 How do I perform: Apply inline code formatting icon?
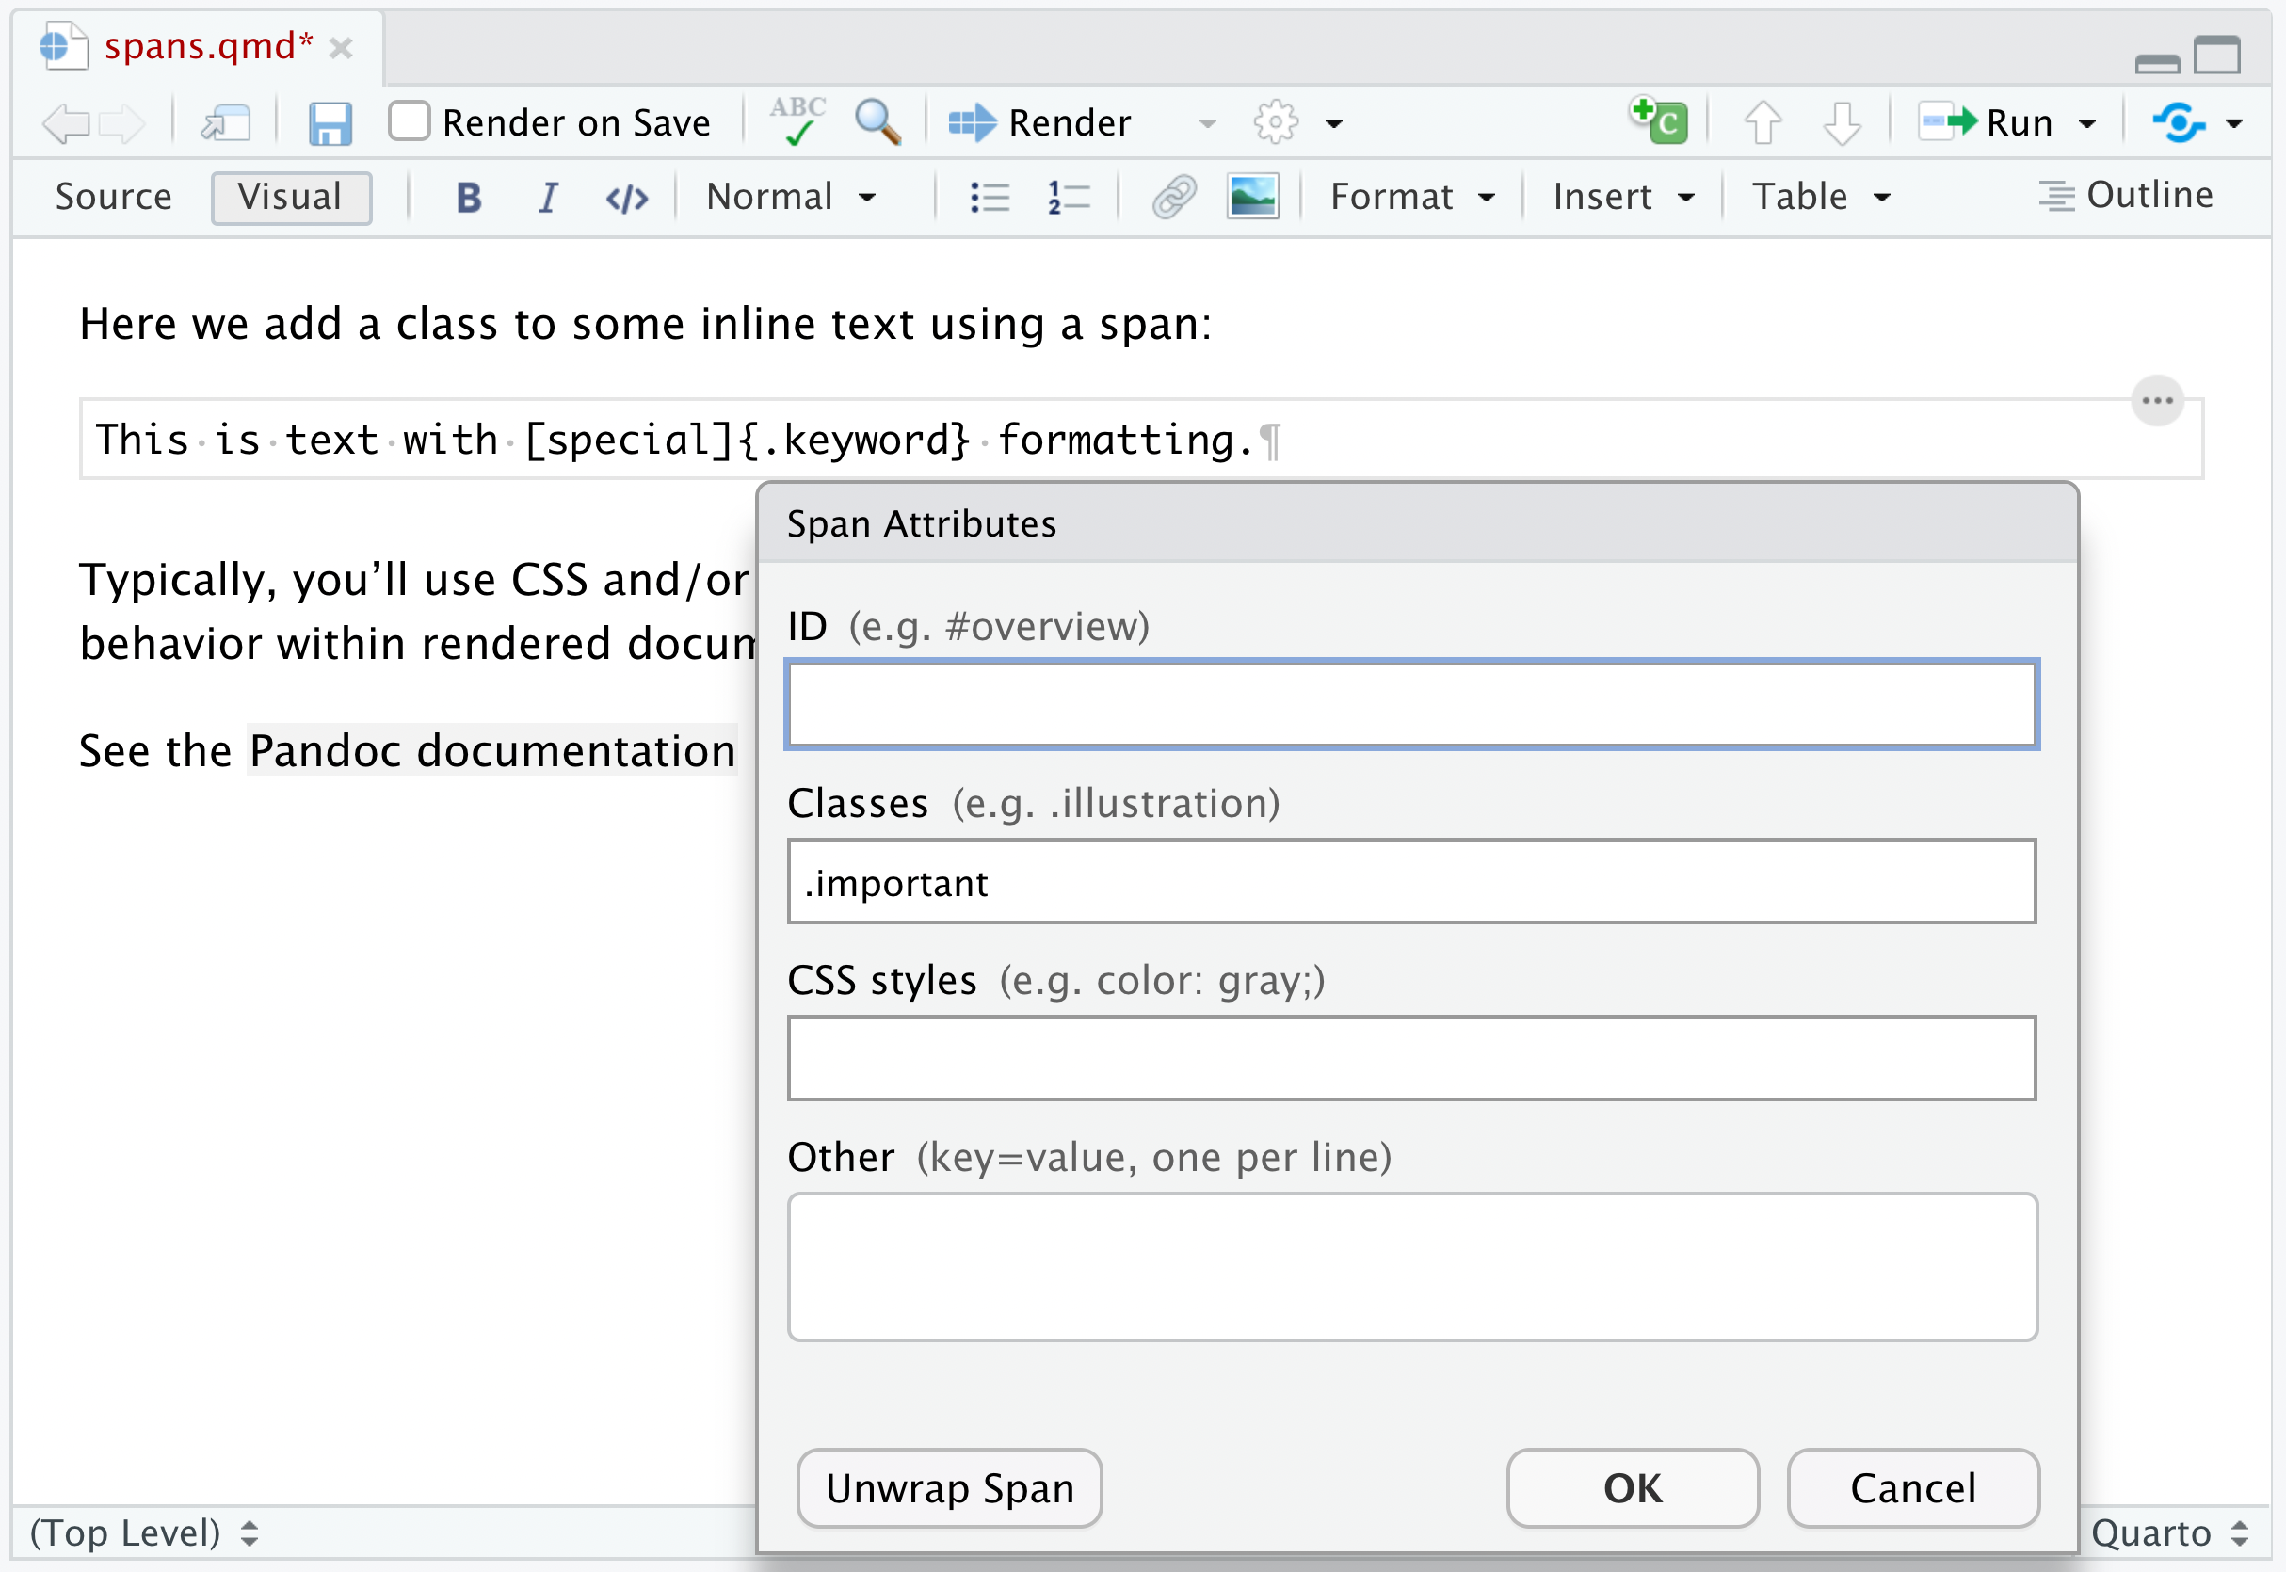pyautogui.click(x=626, y=198)
